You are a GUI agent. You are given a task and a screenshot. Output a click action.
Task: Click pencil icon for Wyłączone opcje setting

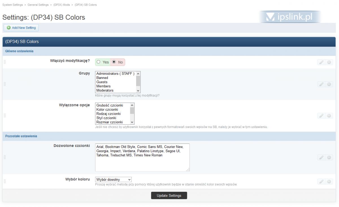321,116
